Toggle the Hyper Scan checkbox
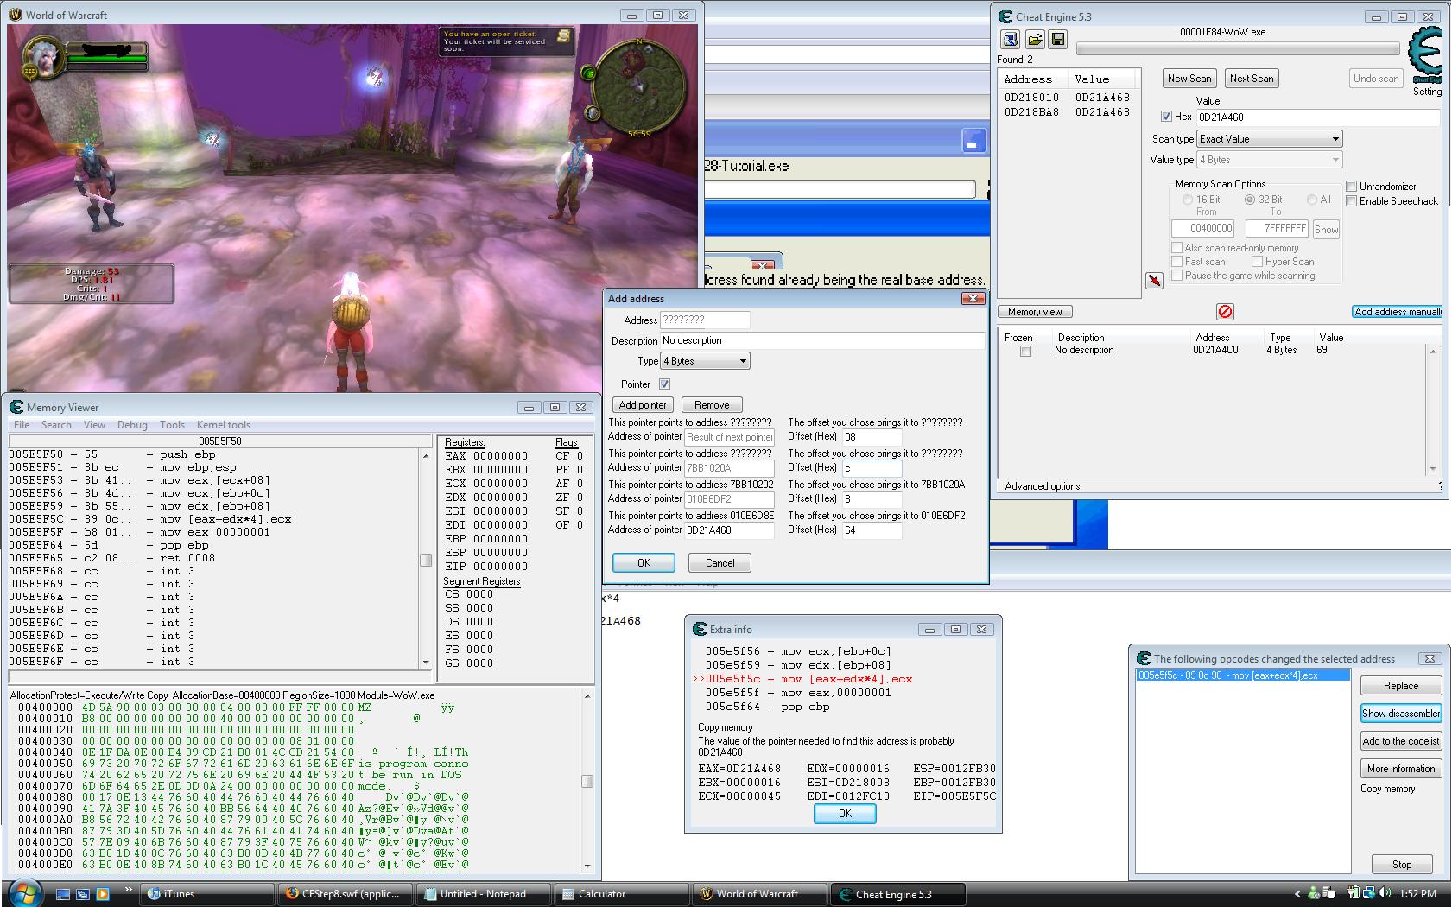 [1258, 262]
